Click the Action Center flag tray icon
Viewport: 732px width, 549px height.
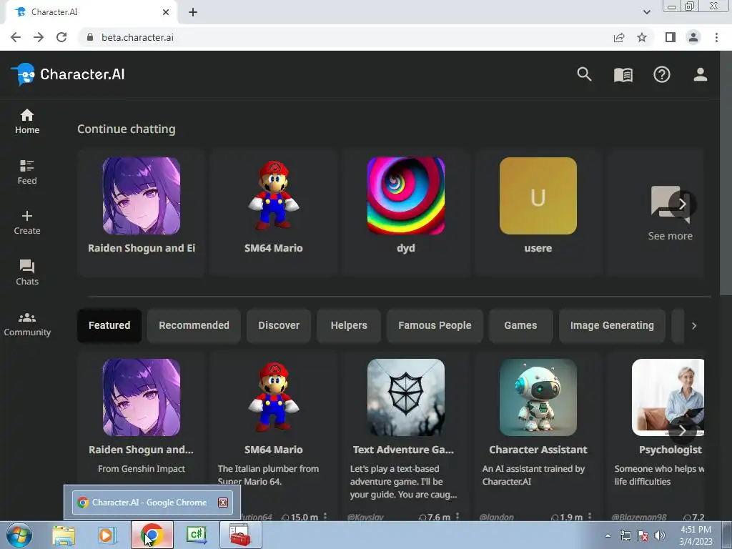[643, 535]
